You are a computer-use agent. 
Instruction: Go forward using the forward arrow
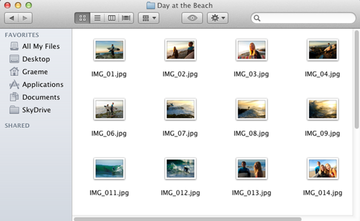pos(25,18)
